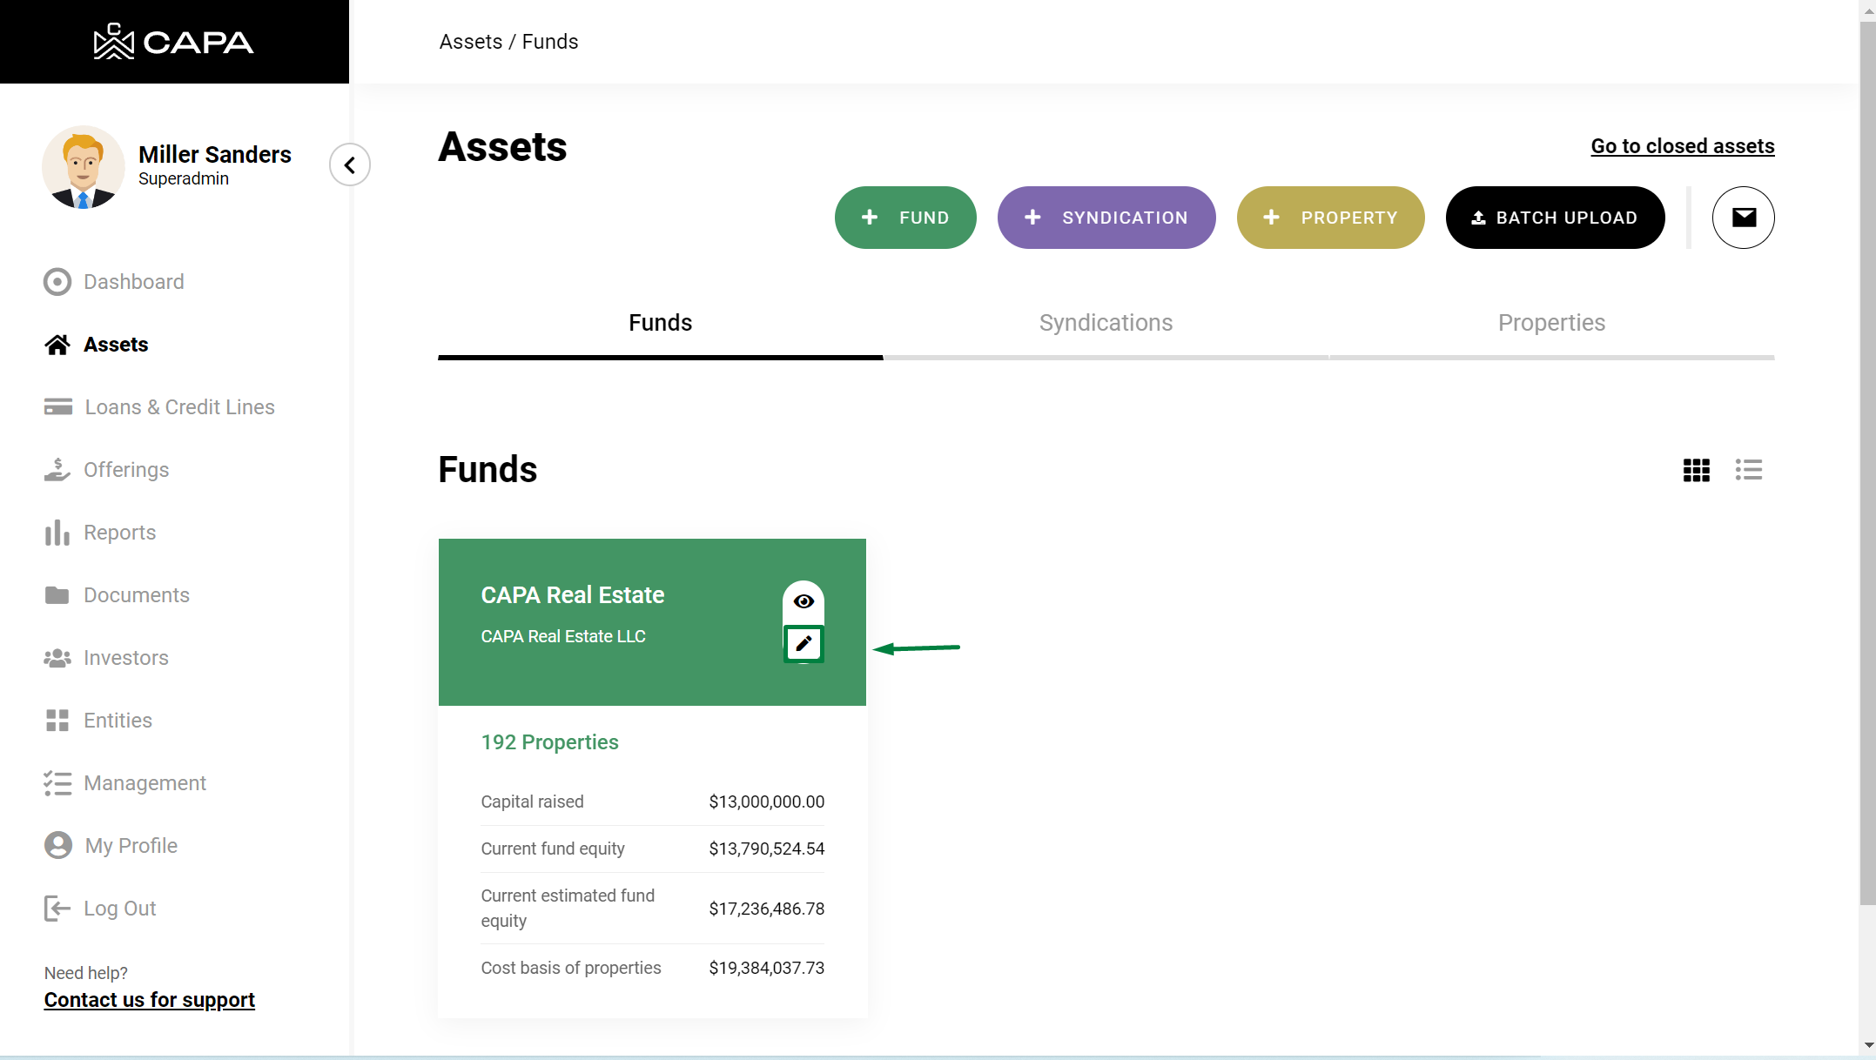
Task: Click Go to closed assets link
Action: pyautogui.click(x=1682, y=146)
